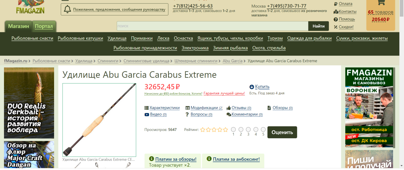Click the video play icon beside Видео
The height and width of the screenshot is (170, 404).
147,115
